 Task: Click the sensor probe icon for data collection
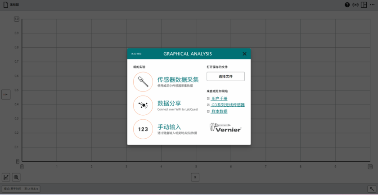click(143, 82)
